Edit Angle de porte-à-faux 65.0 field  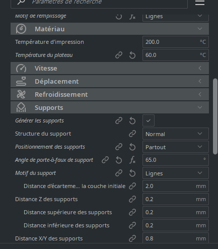[x=176, y=160]
